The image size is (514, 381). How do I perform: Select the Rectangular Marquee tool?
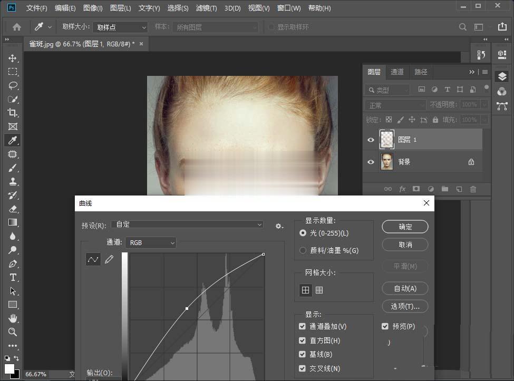13,72
